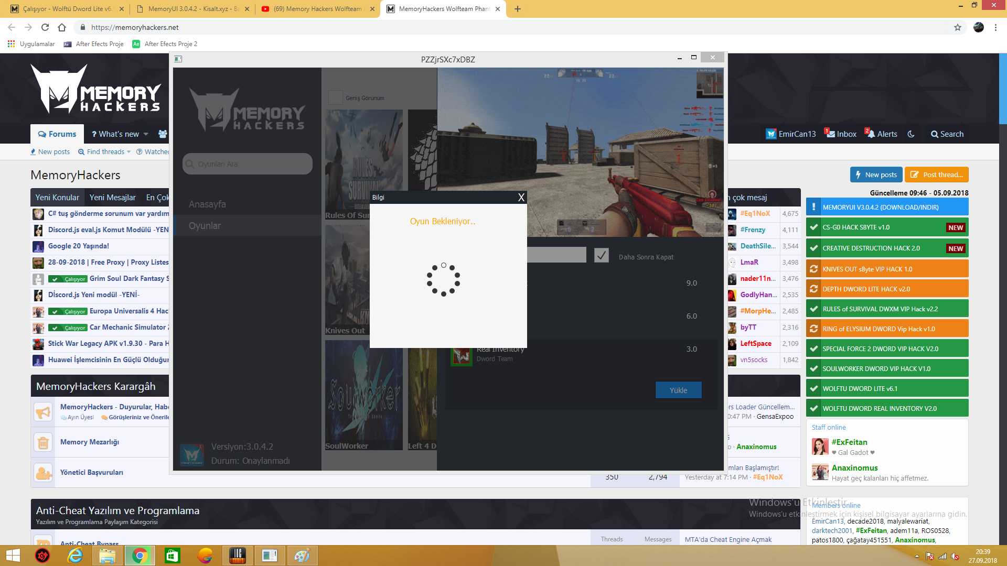1007x566 pixels.
Task: Select the SoulWorker game thumbnail
Action: point(364,396)
